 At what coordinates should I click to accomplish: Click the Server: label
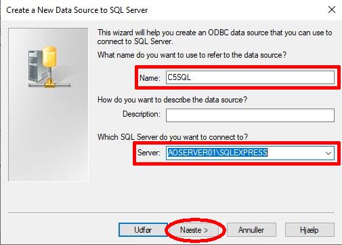[149, 153]
